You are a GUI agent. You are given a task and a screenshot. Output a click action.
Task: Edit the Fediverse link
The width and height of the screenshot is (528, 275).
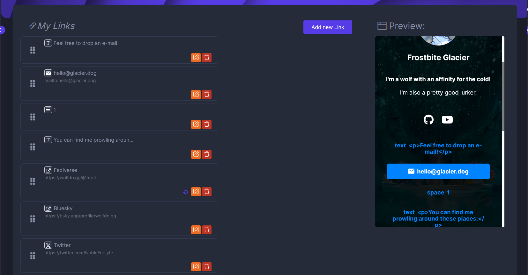pyautogui.click(x=196, y=191)
